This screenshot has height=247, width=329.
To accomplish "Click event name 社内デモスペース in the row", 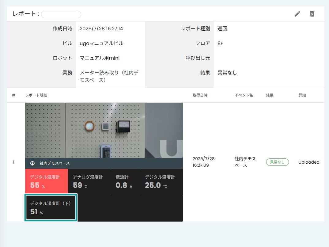I will [x=245, y=162].
